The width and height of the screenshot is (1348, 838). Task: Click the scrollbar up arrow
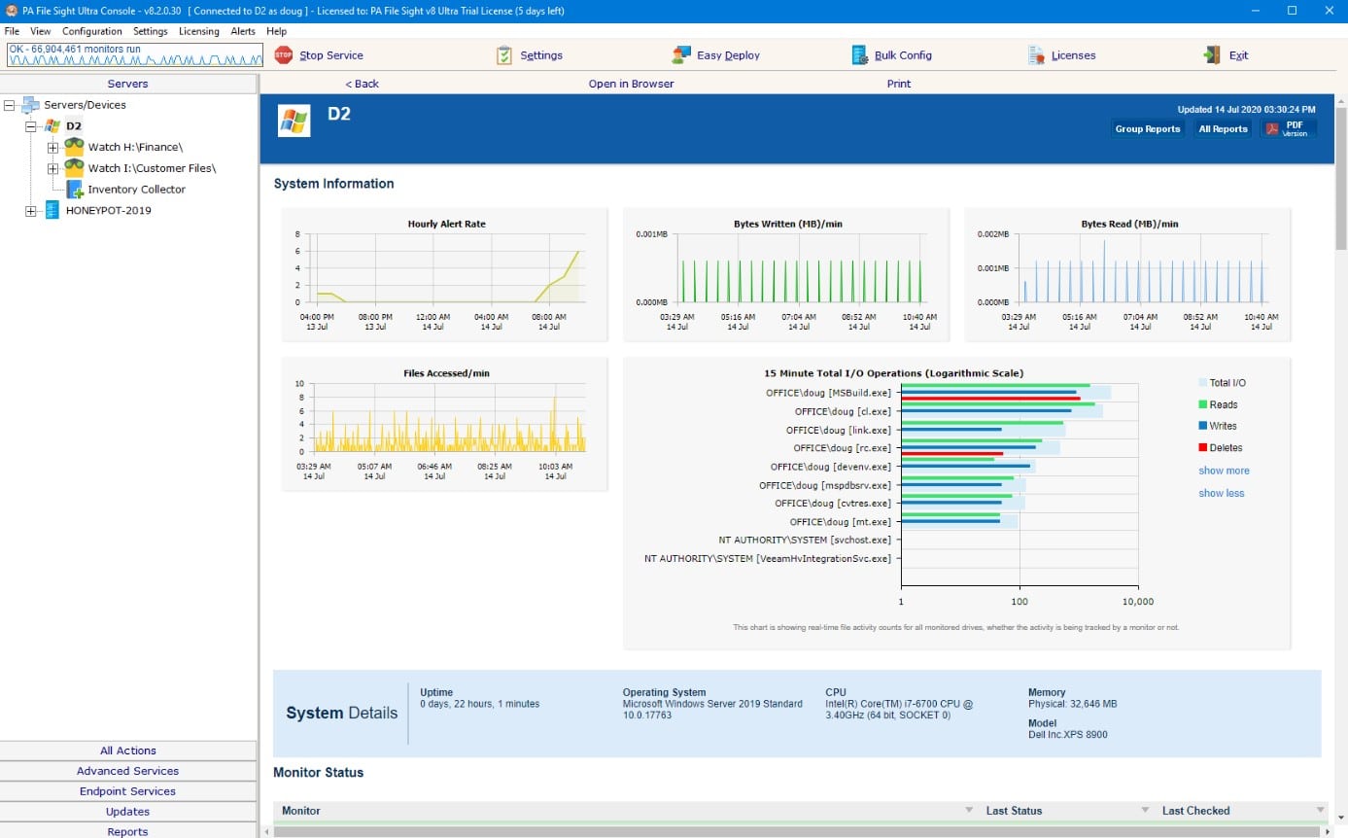[x=1341, y=101]
